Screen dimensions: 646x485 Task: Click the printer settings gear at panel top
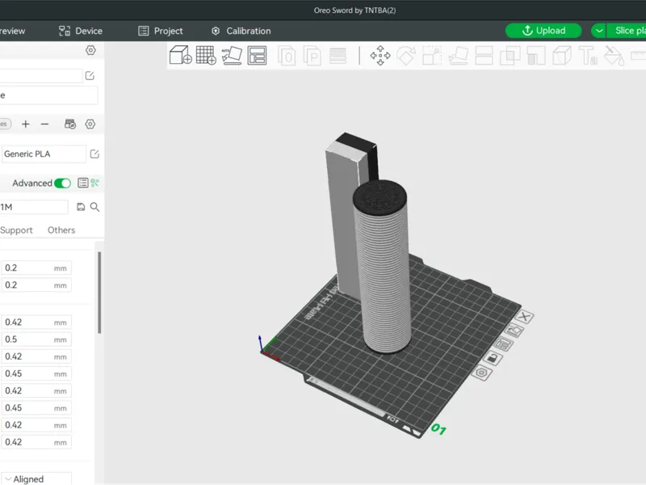(x=90, y=50)
